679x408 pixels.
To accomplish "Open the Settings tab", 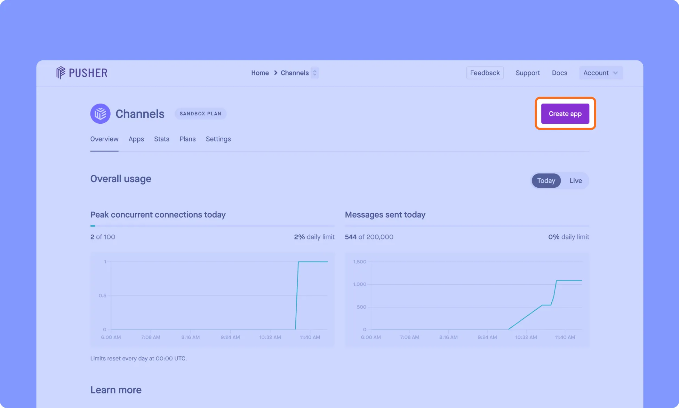I will pos(218,139).
